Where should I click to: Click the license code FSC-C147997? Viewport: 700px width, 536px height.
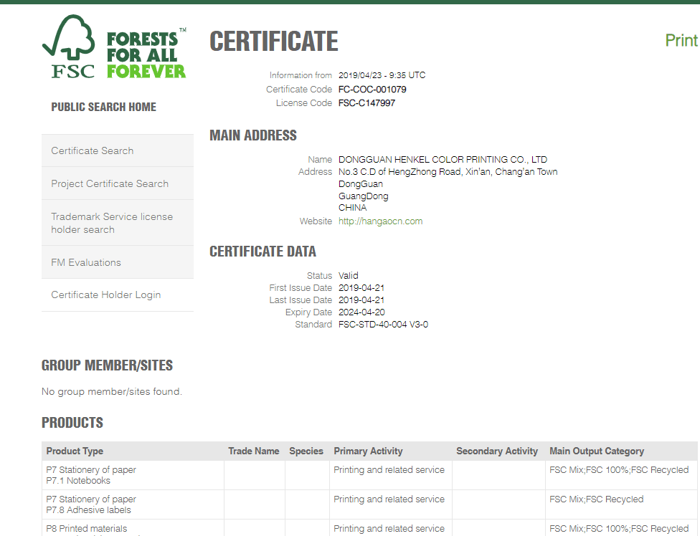point(366,103)
